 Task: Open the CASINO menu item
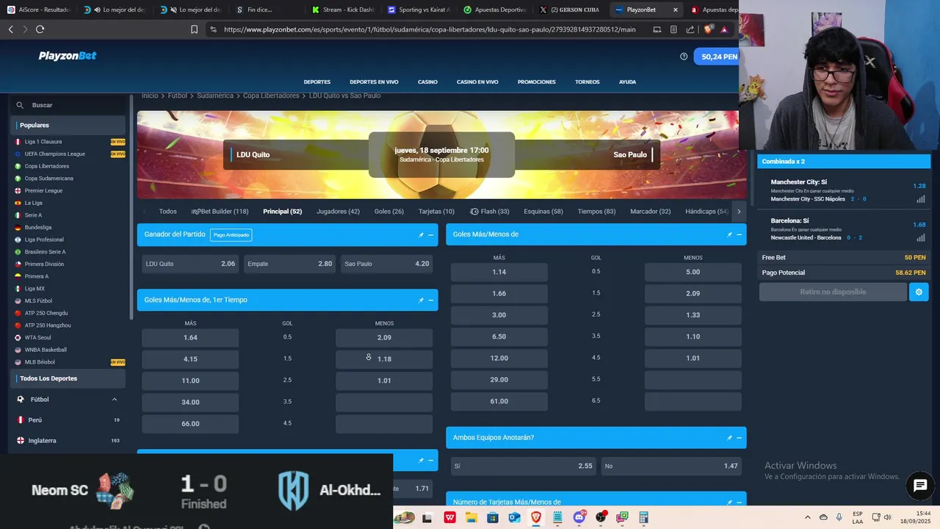coord(427,82)
